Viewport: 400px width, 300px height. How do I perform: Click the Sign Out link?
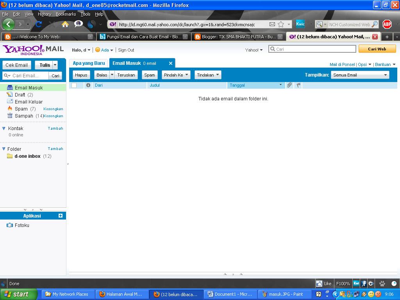126,50
